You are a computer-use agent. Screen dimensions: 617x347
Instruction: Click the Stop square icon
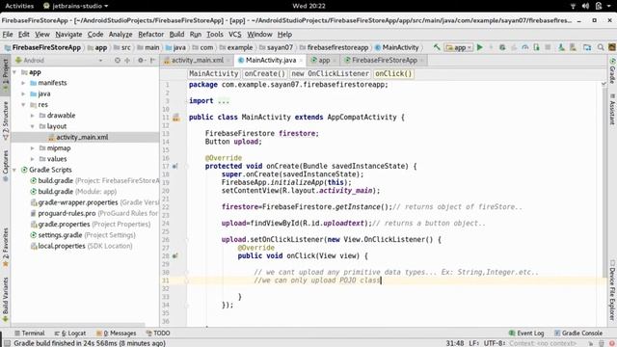pyautogui.click(x=548, y=47)
